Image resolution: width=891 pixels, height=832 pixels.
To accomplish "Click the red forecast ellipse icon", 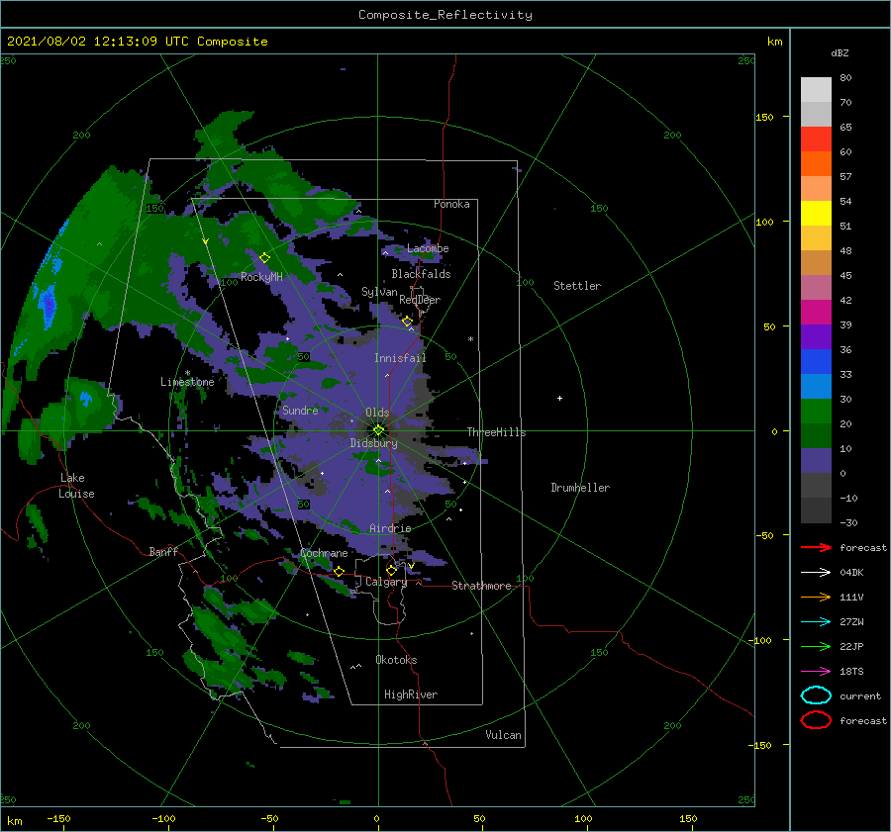I will coord(816,720).
